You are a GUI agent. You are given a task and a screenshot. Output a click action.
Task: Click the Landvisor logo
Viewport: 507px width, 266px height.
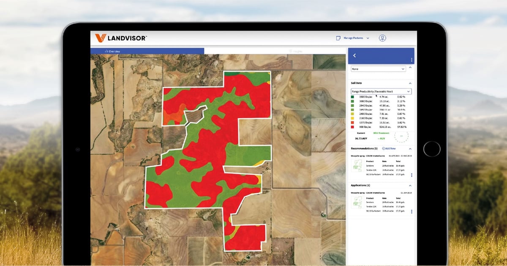coord(121,38)
